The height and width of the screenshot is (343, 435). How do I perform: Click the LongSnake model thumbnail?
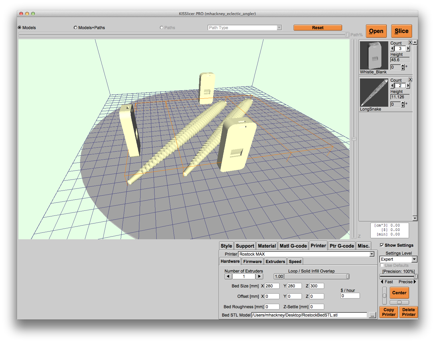tap(374, 92)
